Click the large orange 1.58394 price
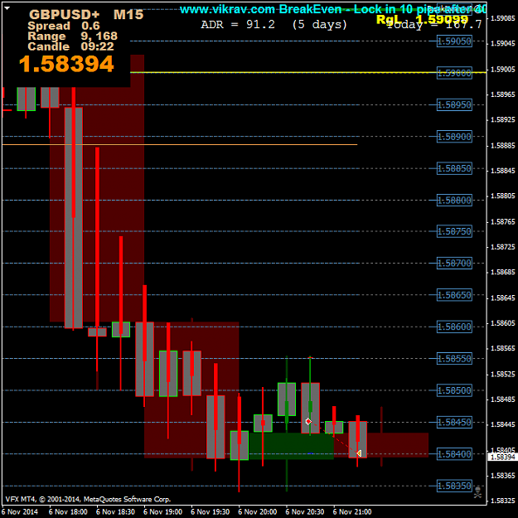The width and height of the screenshot is (518, 518). click(66, 64)
